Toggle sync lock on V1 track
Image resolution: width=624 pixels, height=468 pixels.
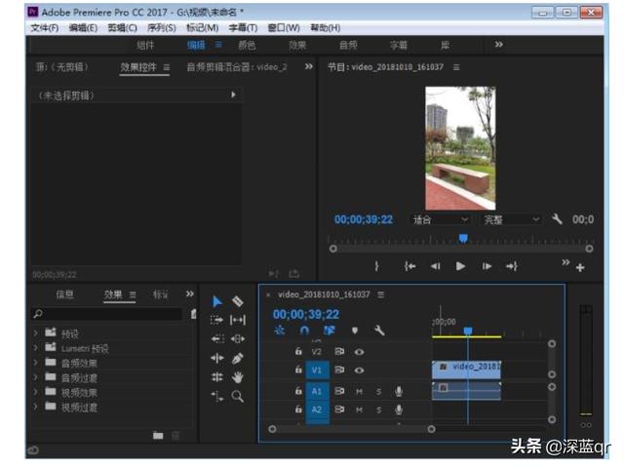(339, 370)
